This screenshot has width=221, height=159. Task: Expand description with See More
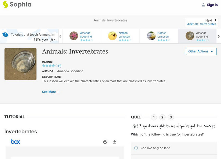51,92
